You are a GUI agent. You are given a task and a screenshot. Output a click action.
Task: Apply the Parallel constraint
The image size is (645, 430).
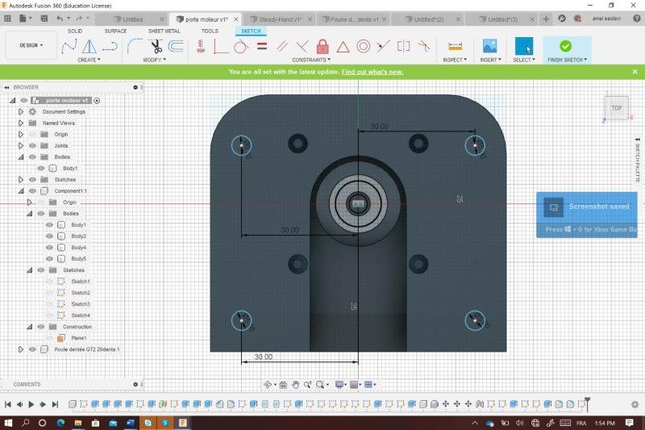pyautogui.click(x=282, y=46)
